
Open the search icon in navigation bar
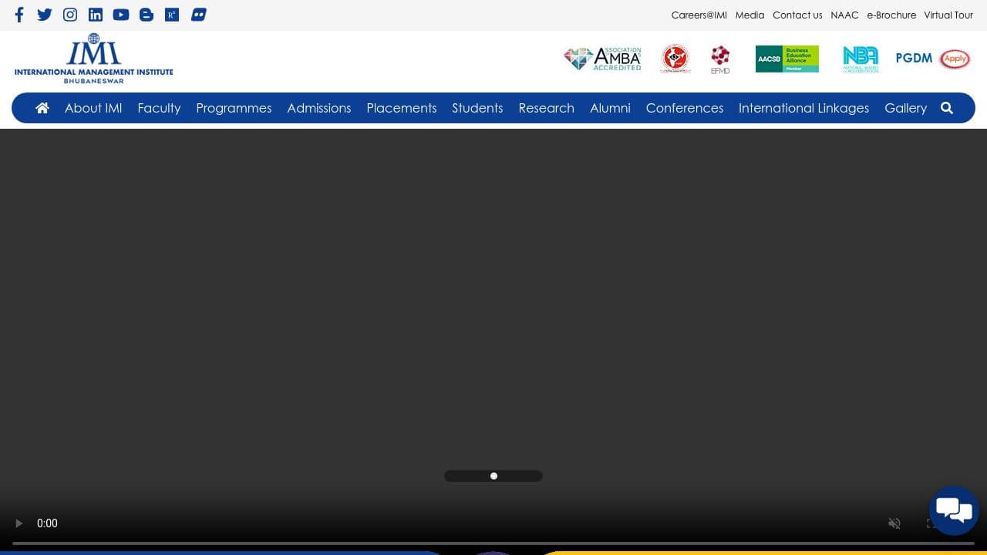947,108
